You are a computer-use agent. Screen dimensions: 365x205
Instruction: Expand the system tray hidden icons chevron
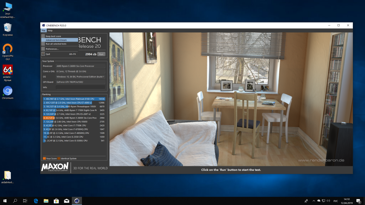click(314, 201)
